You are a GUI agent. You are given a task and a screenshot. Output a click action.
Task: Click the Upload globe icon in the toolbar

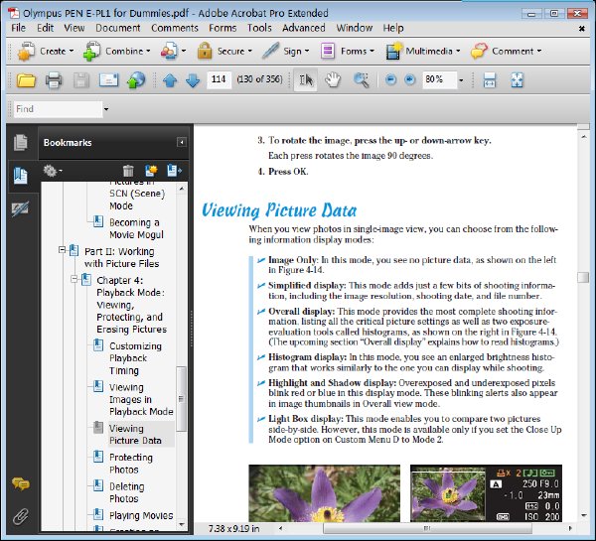(x=136, y=80)
